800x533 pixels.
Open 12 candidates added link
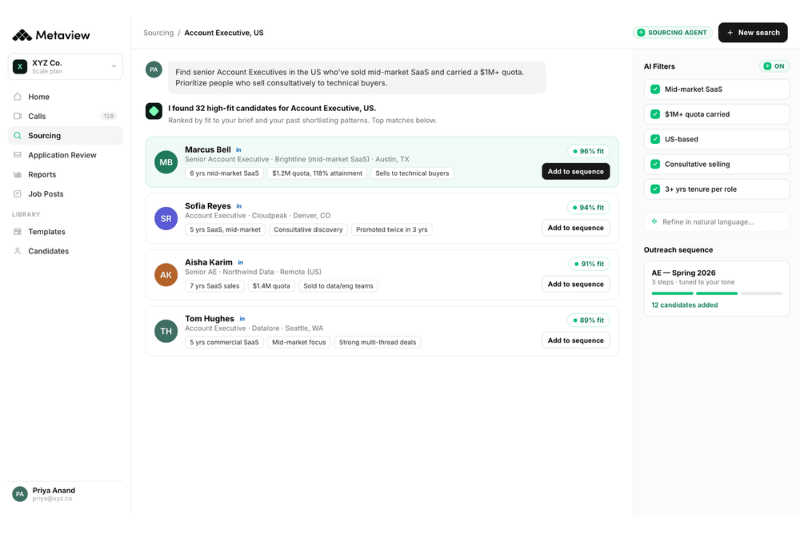click(x=684, y=305)
